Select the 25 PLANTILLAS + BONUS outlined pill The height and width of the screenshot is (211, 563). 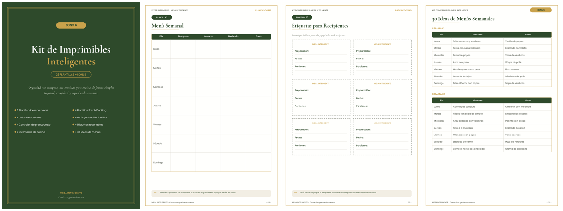(x=71, y=75)
